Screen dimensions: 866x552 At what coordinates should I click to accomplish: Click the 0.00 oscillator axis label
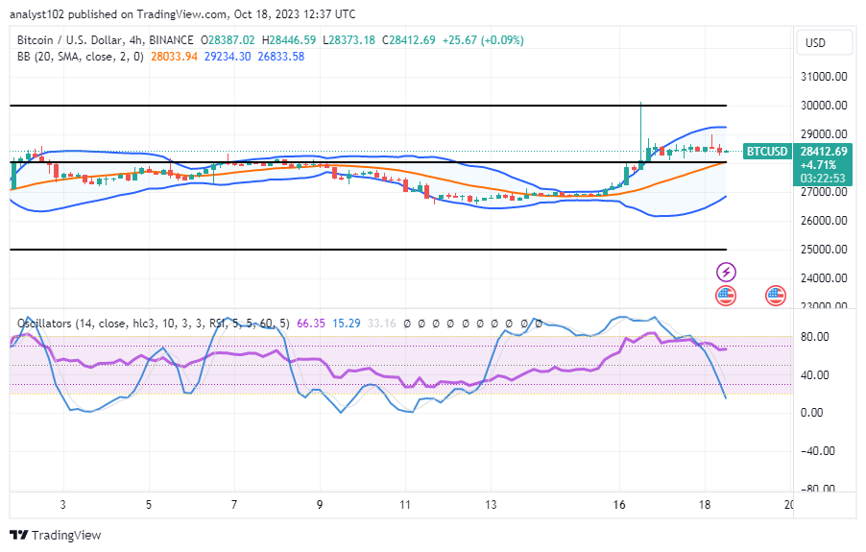pos(812,413)
